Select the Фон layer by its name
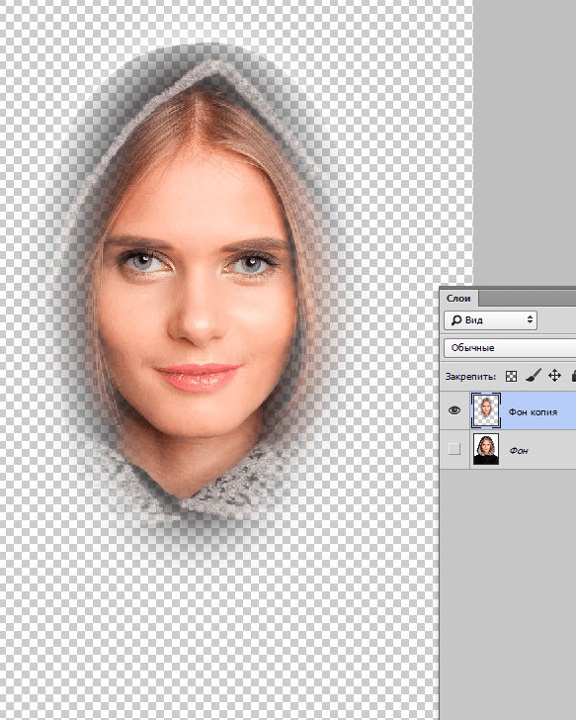The width and height of the screenshot is (576, 720). (519, 451)
